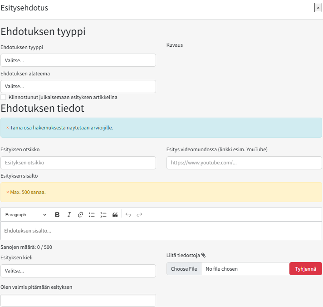Screen dimensions: 323x307
Task: Toggle numbered list in editor toolbar
Action: click(103, 215)
